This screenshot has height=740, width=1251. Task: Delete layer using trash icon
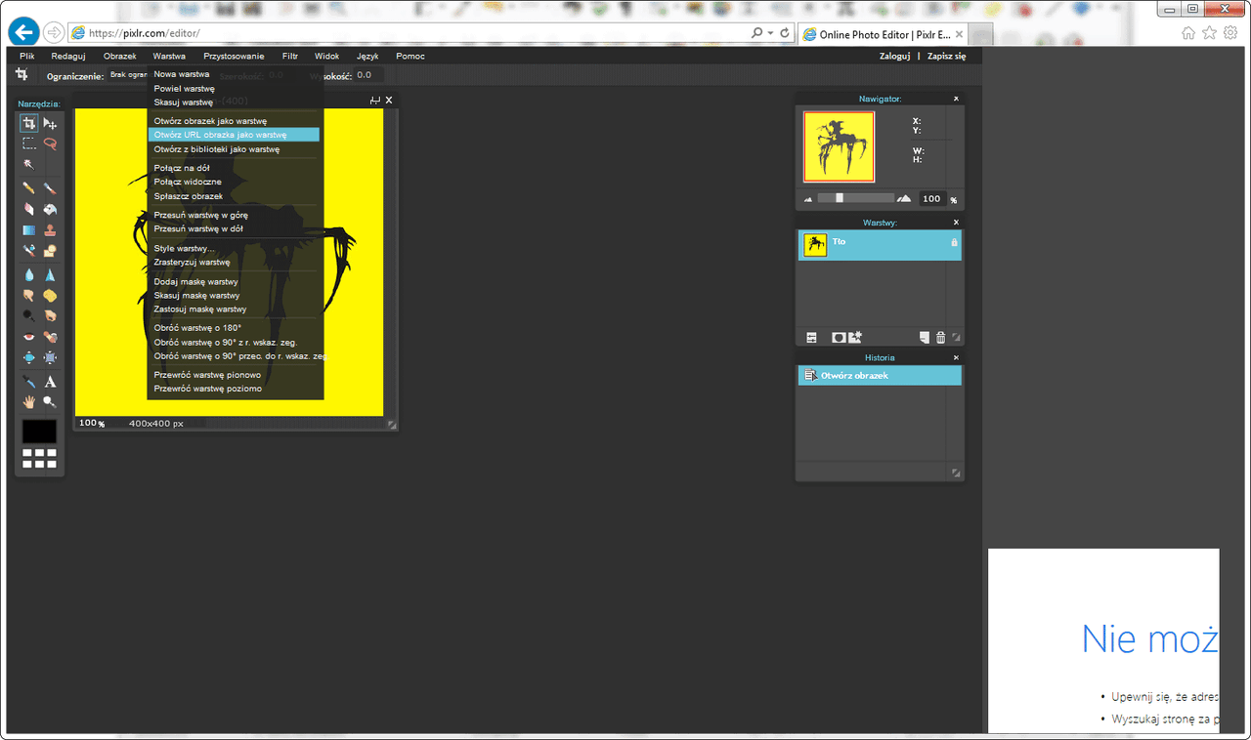click(x=940, y=338)
